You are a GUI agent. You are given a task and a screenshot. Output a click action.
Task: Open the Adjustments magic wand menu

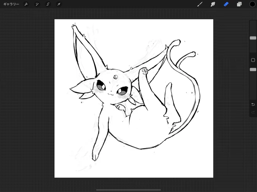(37, 4)
